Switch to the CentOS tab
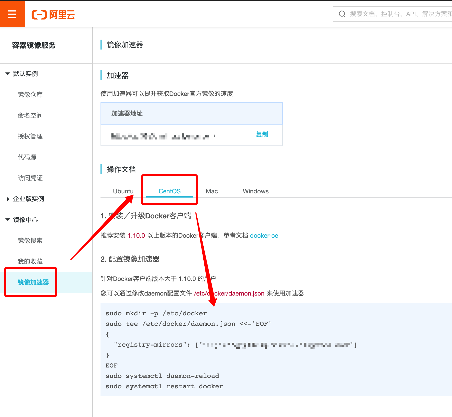 click(x=169, y=191)
